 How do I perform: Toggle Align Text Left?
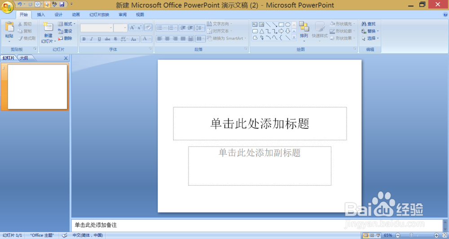pyautogui.click(x=159, y=39)
